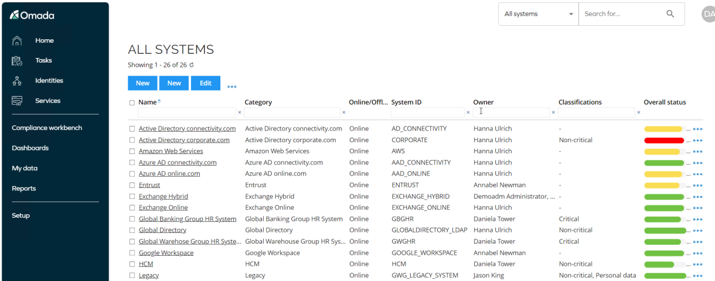
Task: Click the search magnifier icon
Action: point(670,14)
